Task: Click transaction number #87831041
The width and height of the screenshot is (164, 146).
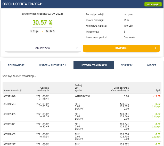Action: pos(10,124)
